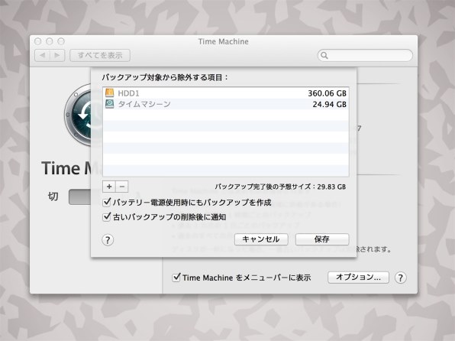455x341 pixels.
Task: Click the plus button to add exclusion
Action: [109, 187]
